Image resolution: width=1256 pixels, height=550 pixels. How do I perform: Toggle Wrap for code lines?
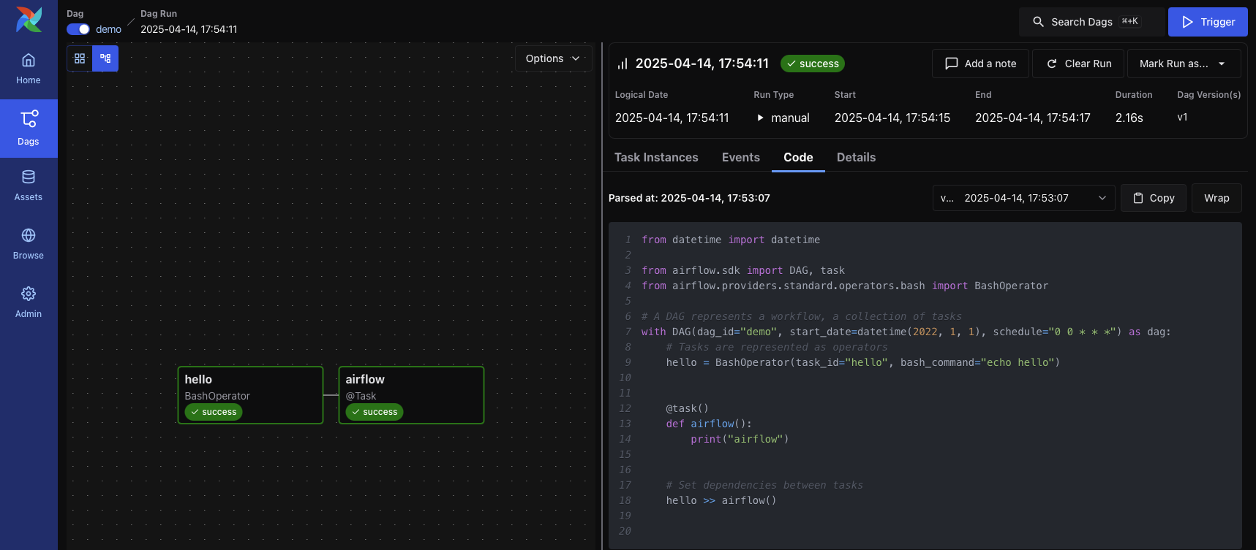(1216, 198)
